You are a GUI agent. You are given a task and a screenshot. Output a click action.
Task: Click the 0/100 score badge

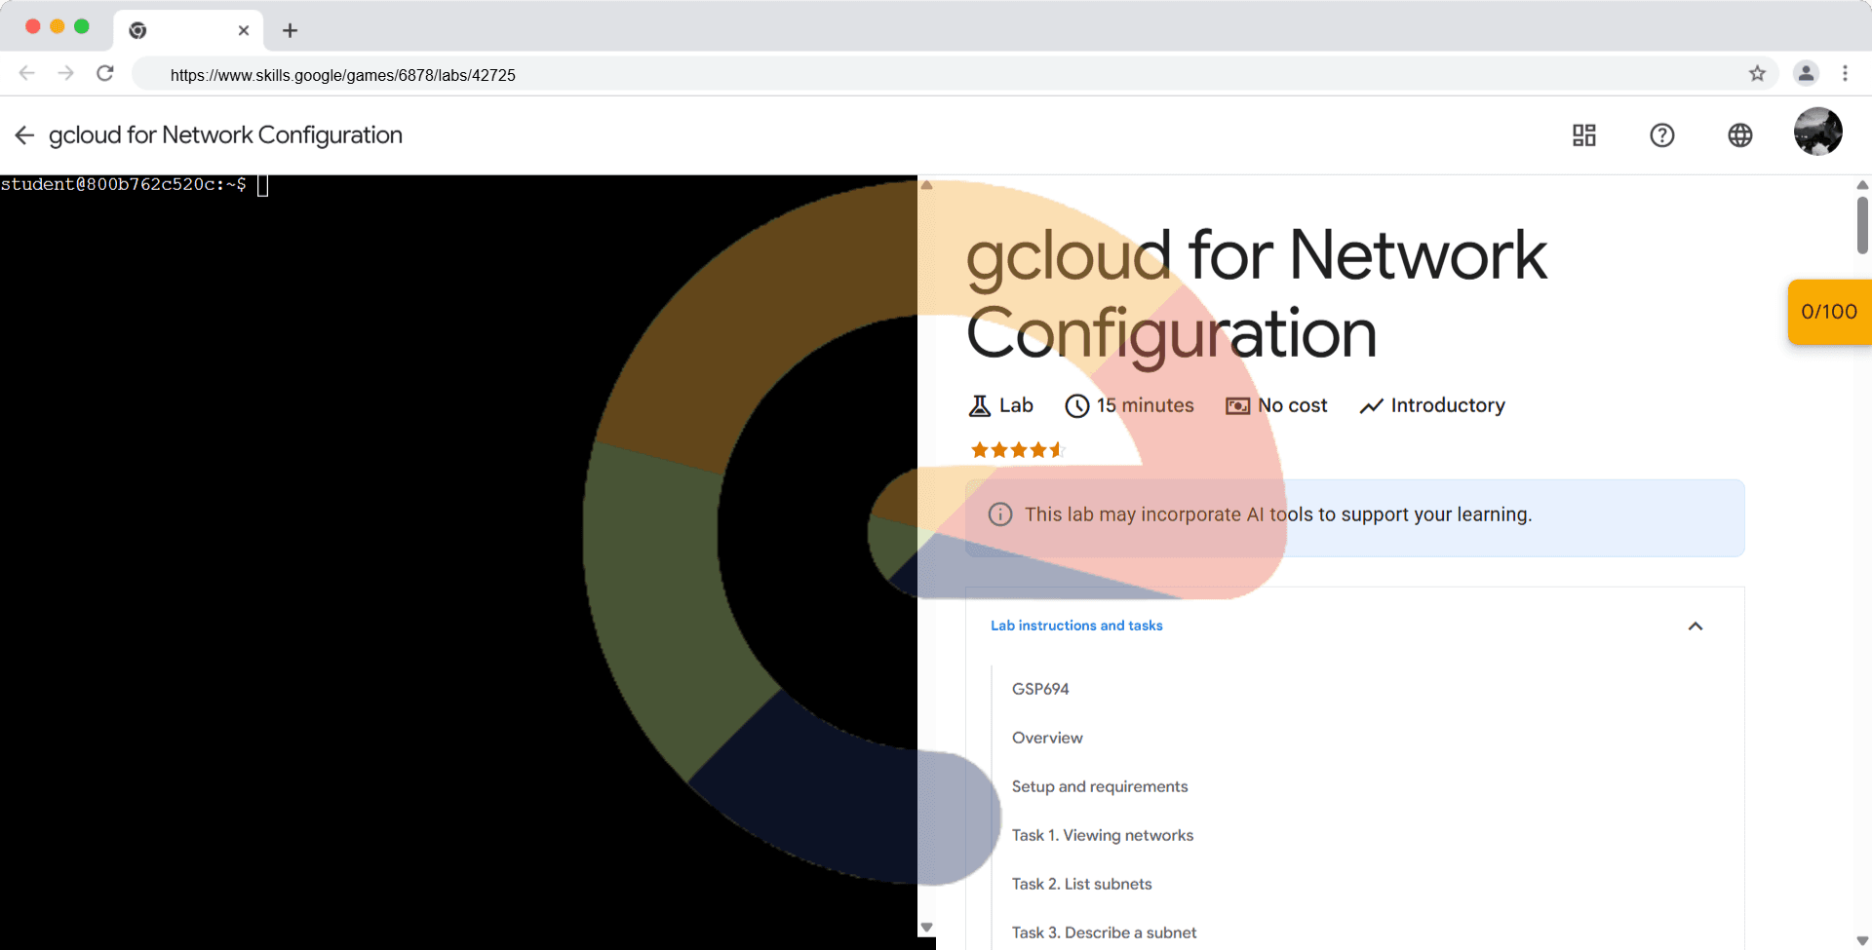coord(1828,312)
